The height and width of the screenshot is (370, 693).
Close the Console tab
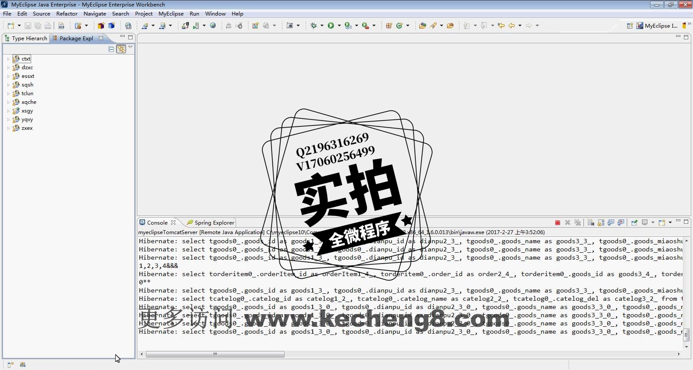click(x=173, y=222)
